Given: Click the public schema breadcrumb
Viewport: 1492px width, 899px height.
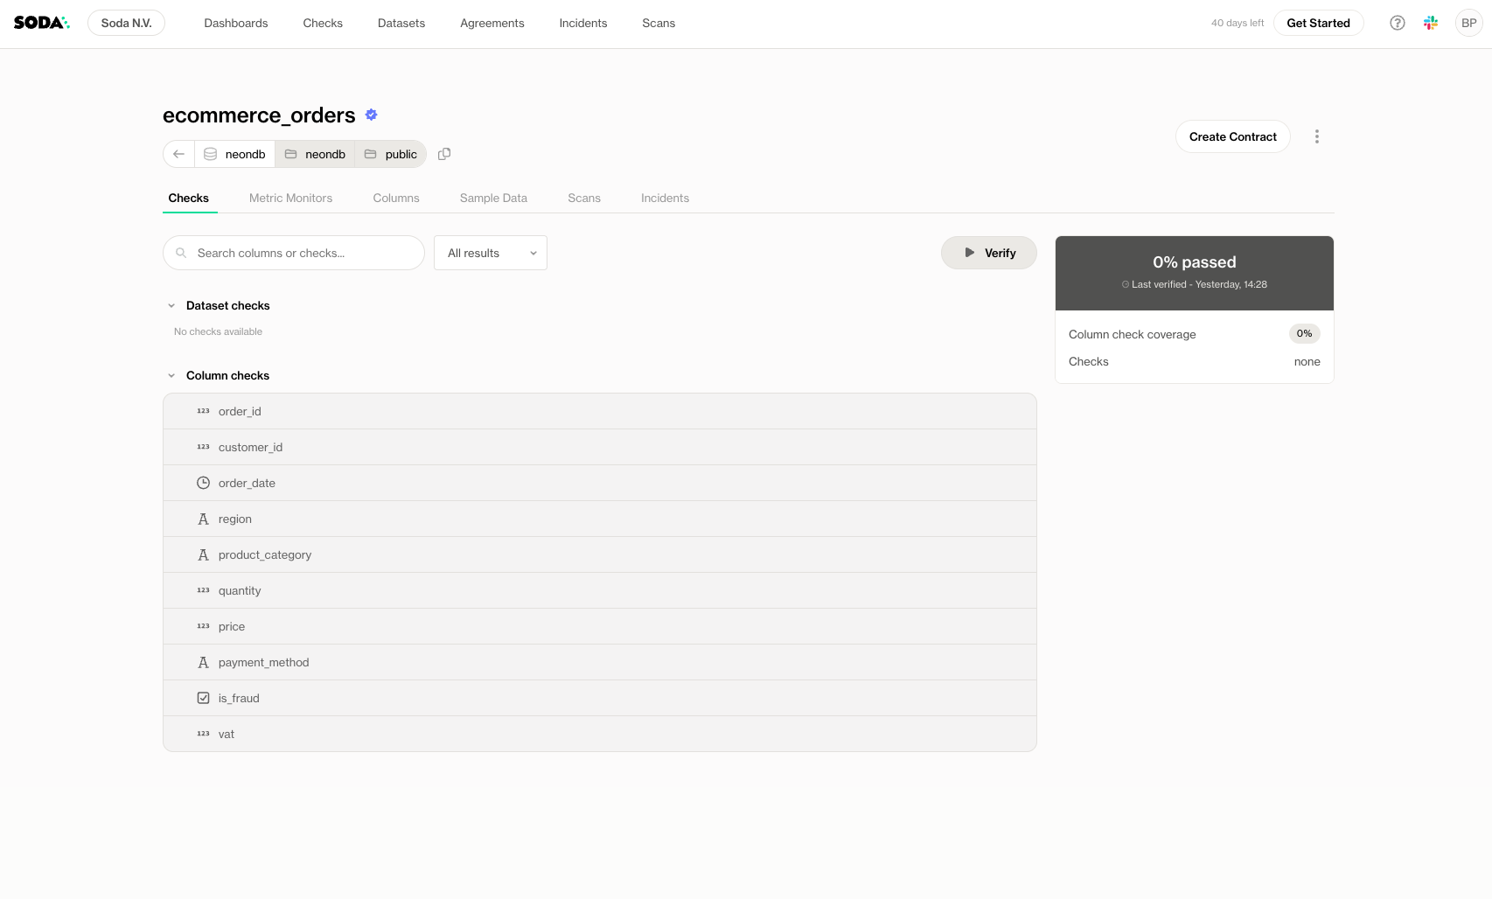Looking at the screenshot, I should point(391,154).
